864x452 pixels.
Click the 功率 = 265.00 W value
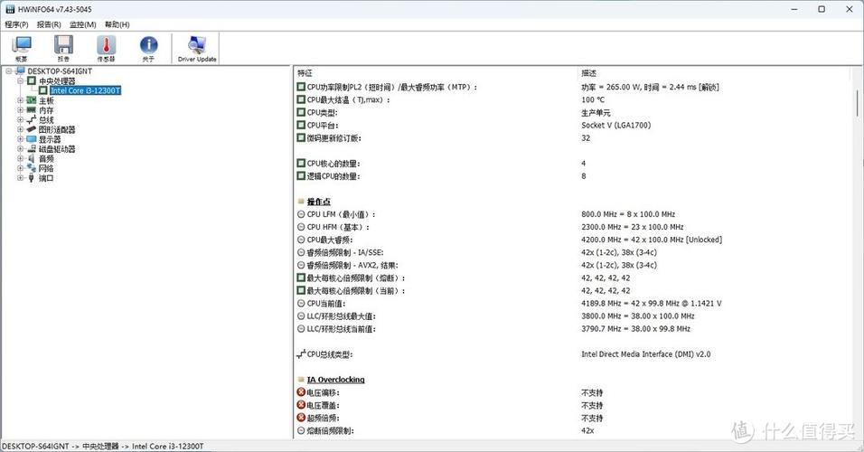[x=650, y=87]
